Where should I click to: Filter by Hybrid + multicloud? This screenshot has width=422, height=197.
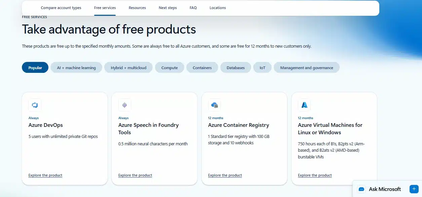(128, 67)
